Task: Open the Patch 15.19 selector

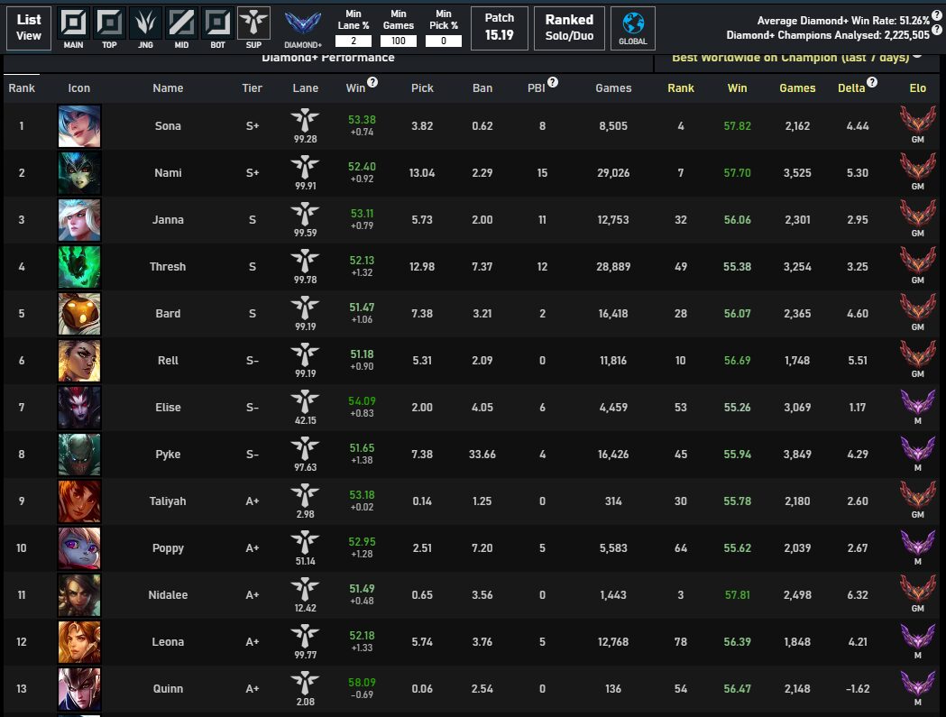Action: (499, 28)
